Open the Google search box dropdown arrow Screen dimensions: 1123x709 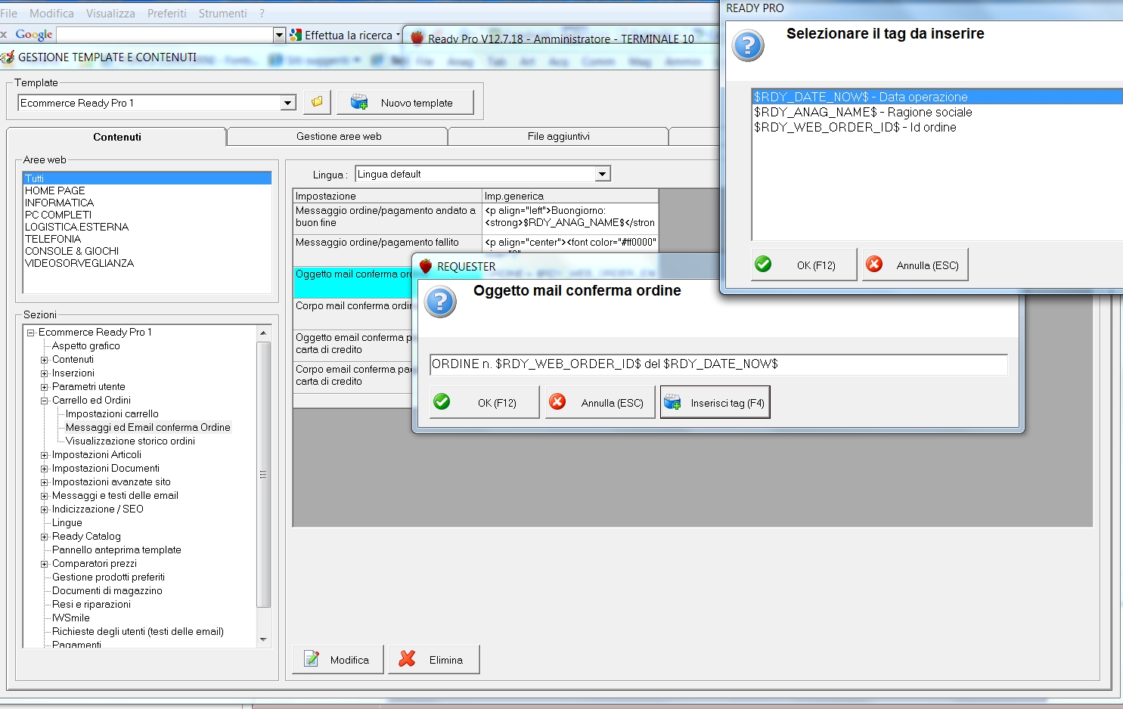coord(279,35)
